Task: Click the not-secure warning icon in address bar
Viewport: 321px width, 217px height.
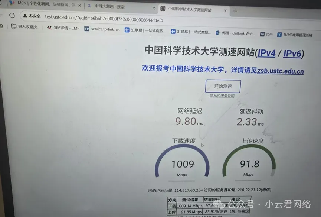Action: click(x=25, y=16)
